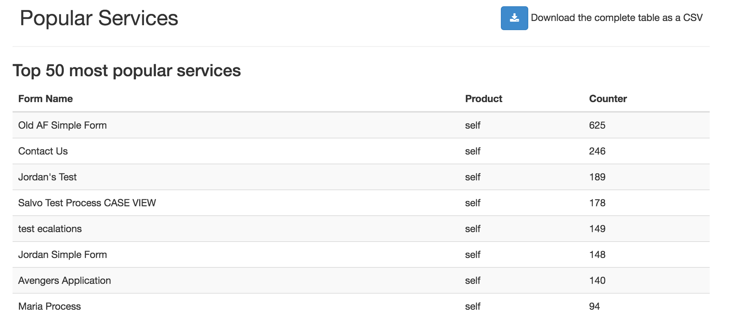The height and width of the screenshot is (316, 730).
Task: Click 'self' product cell in Avengers Application row
Action: coord(473,280)
